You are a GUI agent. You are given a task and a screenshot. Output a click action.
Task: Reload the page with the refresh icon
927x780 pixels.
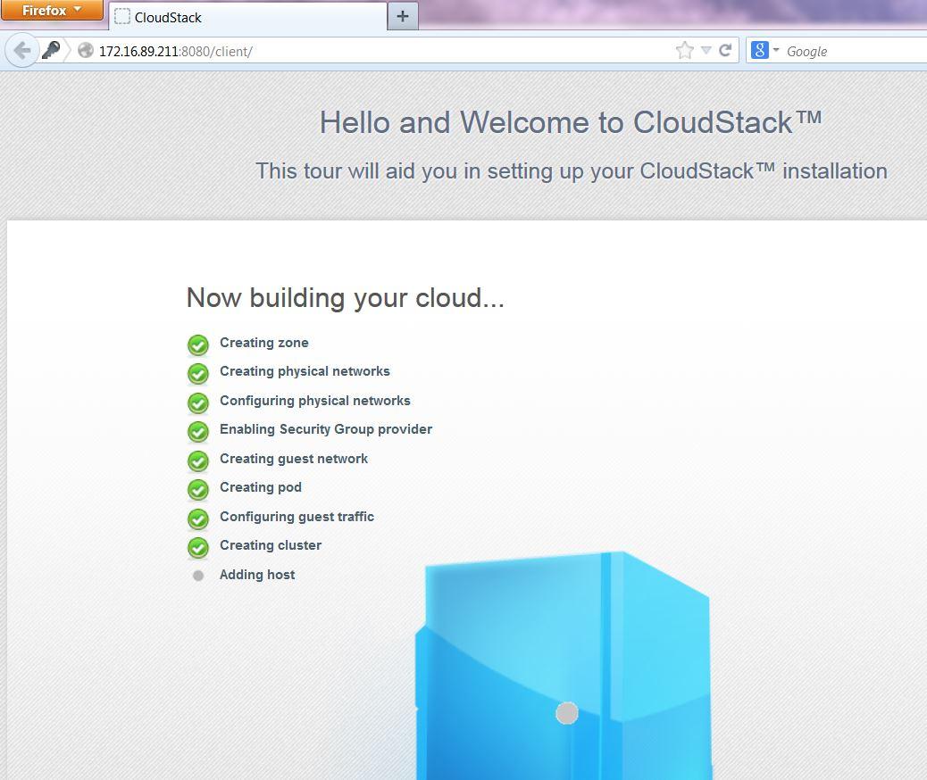click(725, 51)
